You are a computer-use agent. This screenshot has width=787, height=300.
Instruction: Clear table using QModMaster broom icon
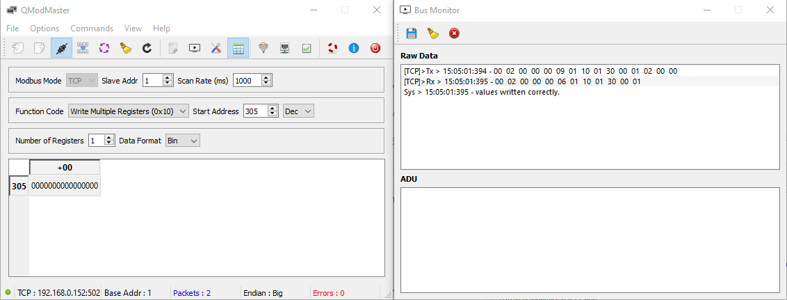click(125, 48)
